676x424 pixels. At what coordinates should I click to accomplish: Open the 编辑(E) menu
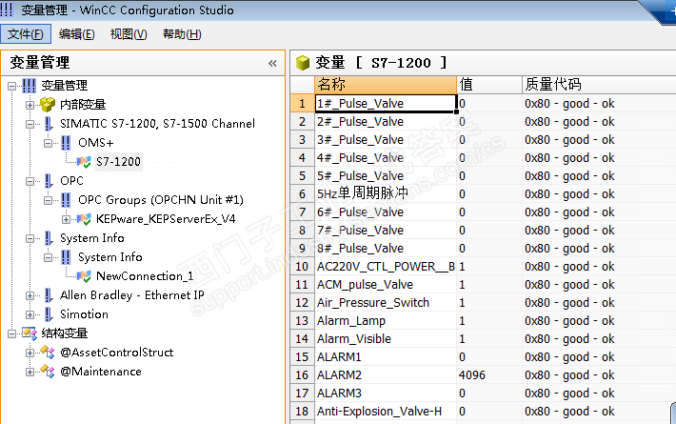[x=77, y=34]
